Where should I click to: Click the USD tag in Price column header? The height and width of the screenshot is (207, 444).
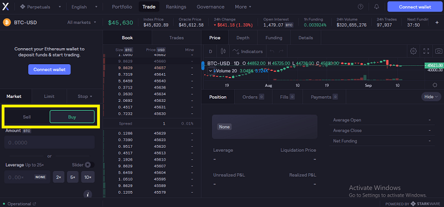pyautogui.click(x=161, y=50)
